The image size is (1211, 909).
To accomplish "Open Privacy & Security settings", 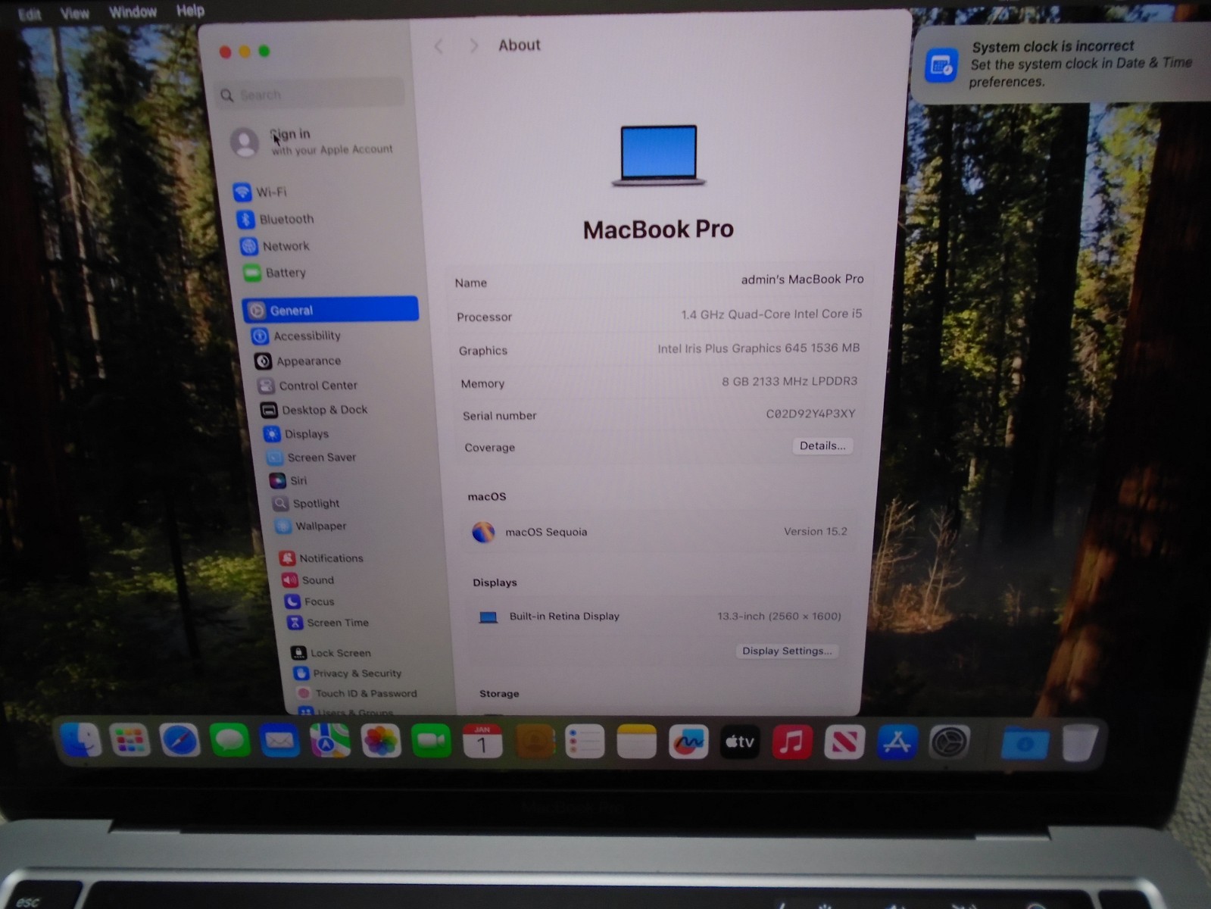I will pyautogui.click(x=348, y=673).
